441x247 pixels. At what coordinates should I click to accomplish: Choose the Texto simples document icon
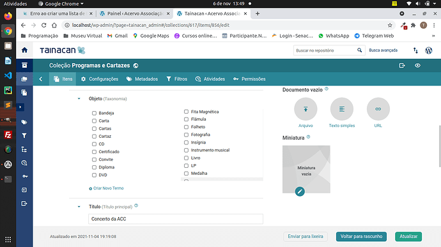(x=342, y=109)
